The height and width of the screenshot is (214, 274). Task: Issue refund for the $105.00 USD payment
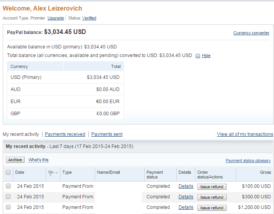pyautogui.click(x=212, y=187)
